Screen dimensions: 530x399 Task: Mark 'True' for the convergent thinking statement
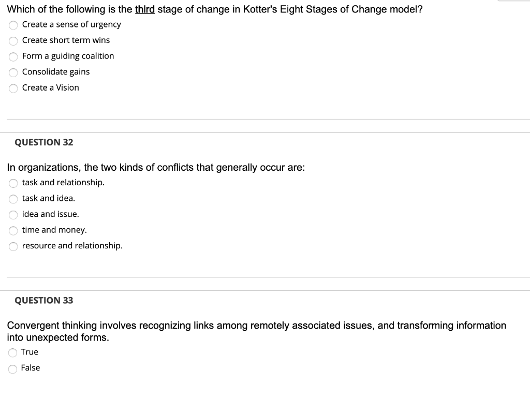click(x=13, y=352)
